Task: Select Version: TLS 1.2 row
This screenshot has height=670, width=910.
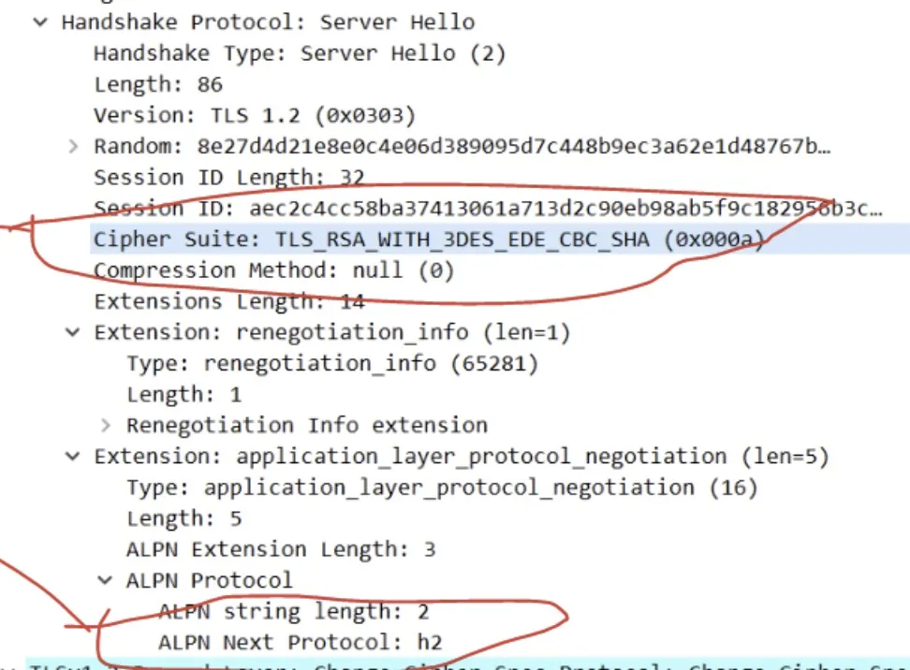Action: pos(255,115)
